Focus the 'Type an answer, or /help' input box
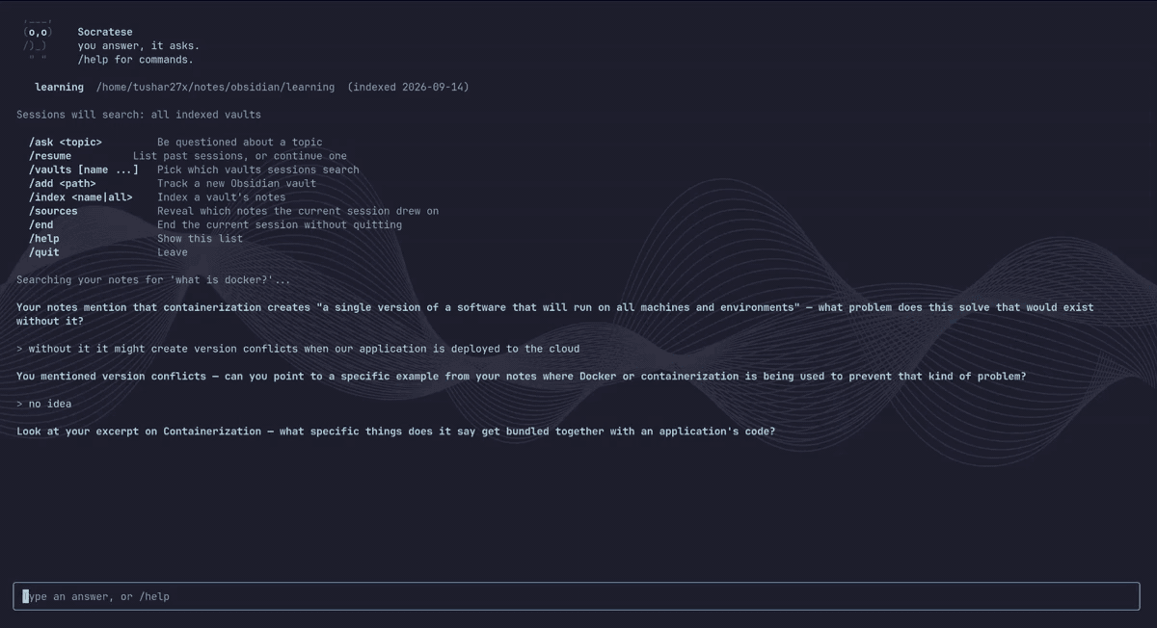This screenshot has width=1157, height=628. [x=577, y=596]
